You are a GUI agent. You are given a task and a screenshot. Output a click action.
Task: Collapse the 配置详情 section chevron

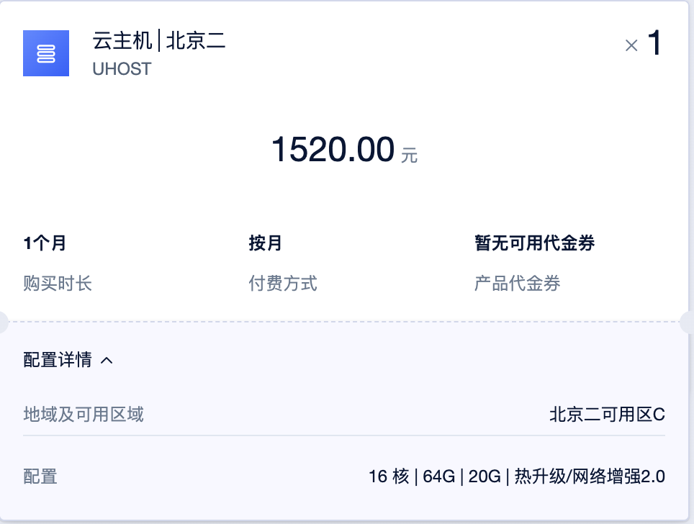coord(107,361)
